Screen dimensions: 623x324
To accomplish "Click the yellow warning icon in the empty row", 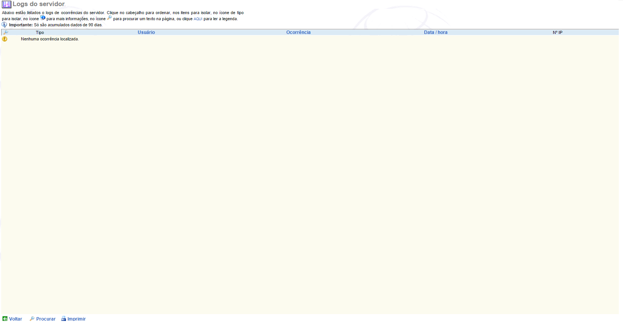I will 5,39.
